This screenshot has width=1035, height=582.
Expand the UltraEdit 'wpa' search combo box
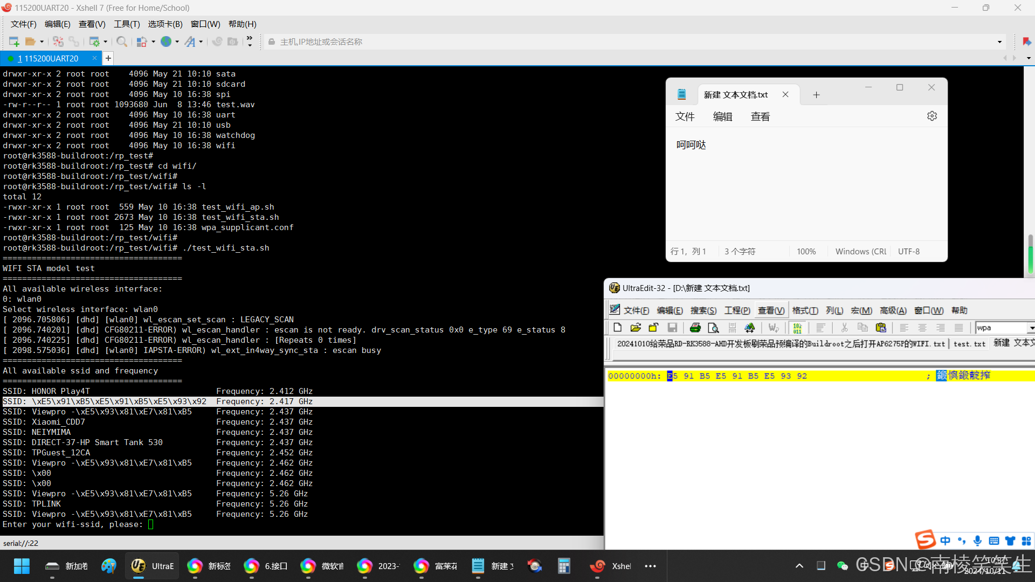coord(1031,328)
